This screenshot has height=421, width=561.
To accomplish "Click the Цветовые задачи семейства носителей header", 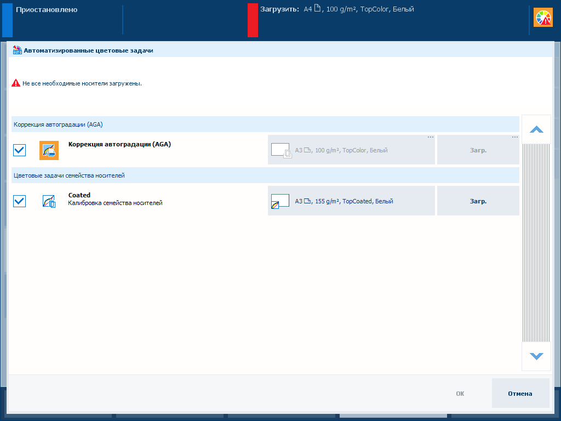I will point(265,175).
